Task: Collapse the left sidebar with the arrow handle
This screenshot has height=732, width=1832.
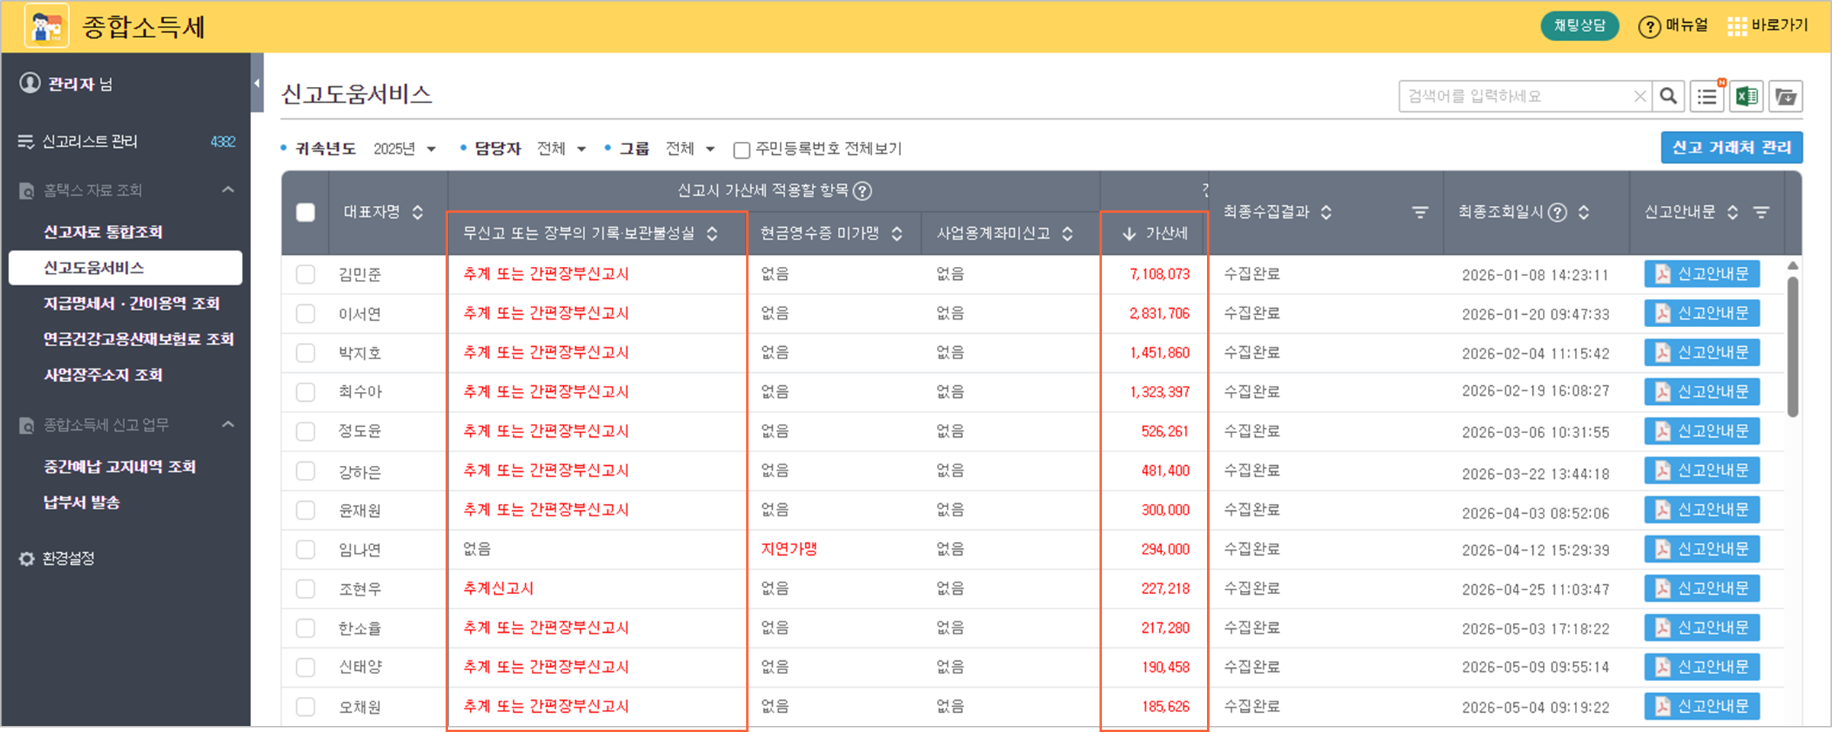Action: point(257,83)
